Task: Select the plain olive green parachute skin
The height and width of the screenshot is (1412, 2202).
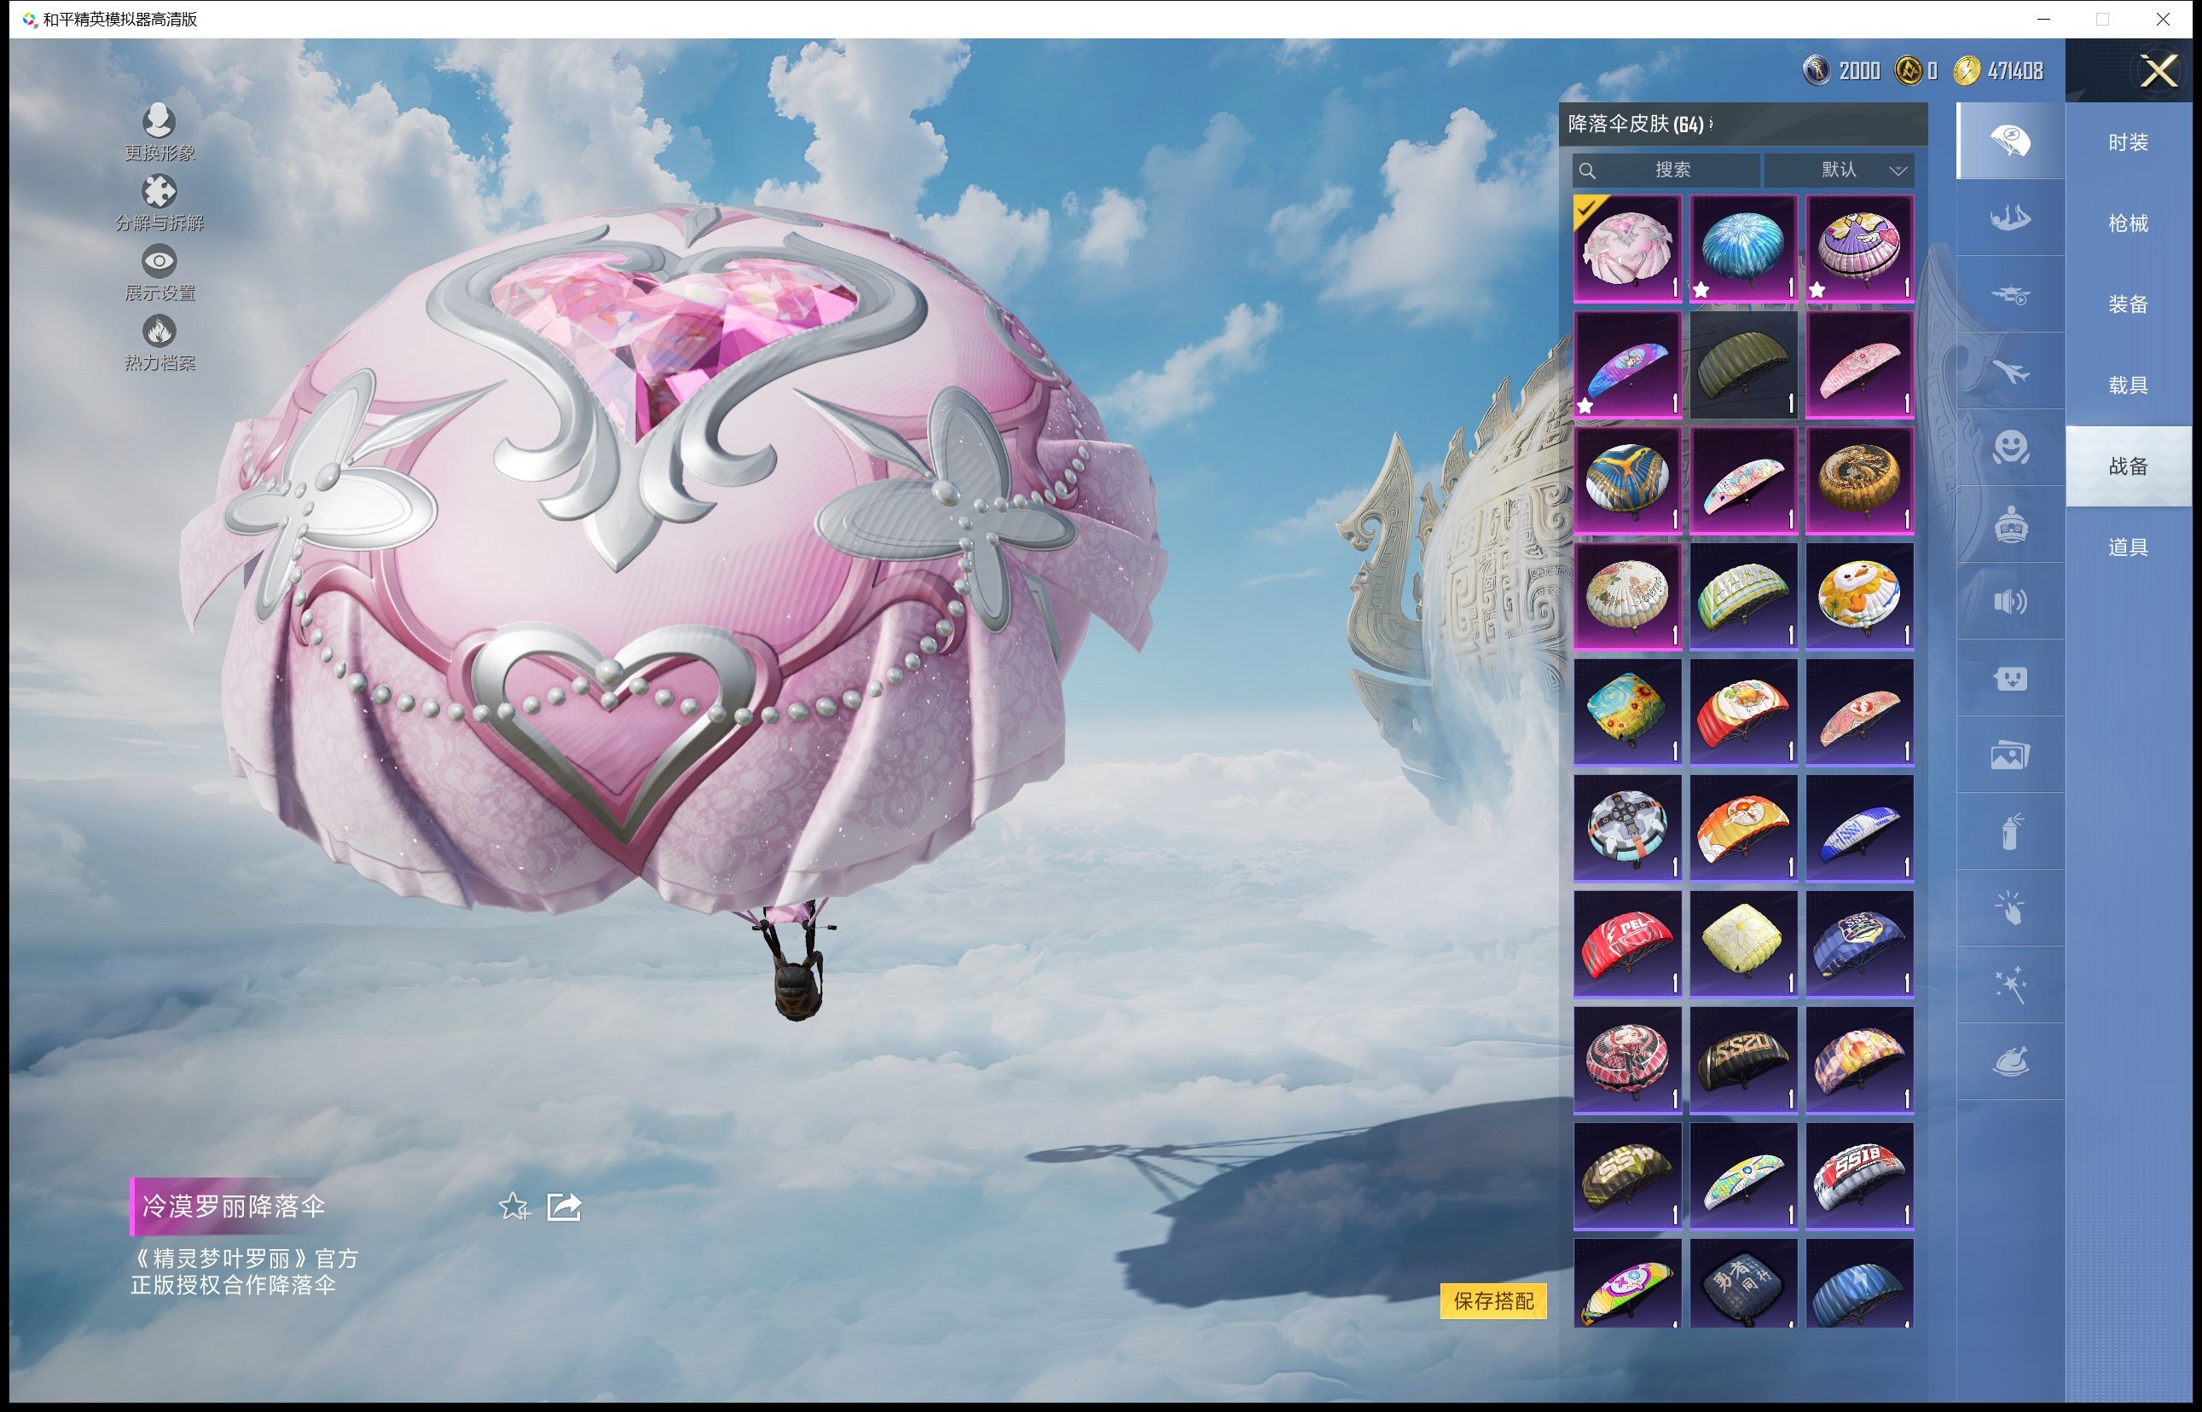Action: [x=1743, y=364]
